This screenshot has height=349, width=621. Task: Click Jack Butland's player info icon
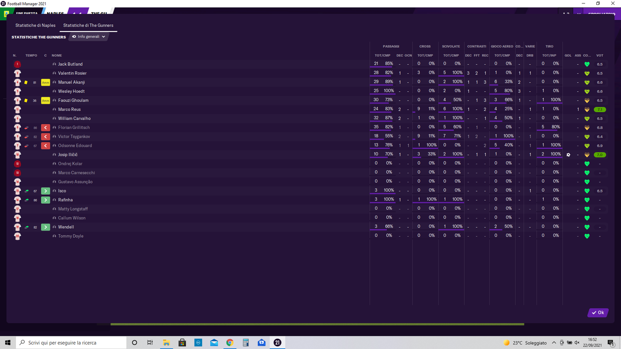pos(55,64)
